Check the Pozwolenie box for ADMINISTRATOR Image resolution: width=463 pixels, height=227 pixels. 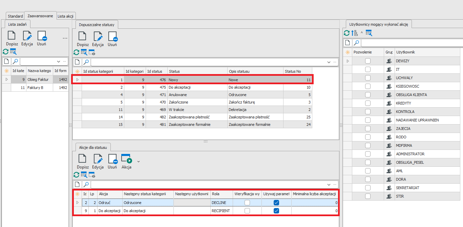tap(368, 154)
